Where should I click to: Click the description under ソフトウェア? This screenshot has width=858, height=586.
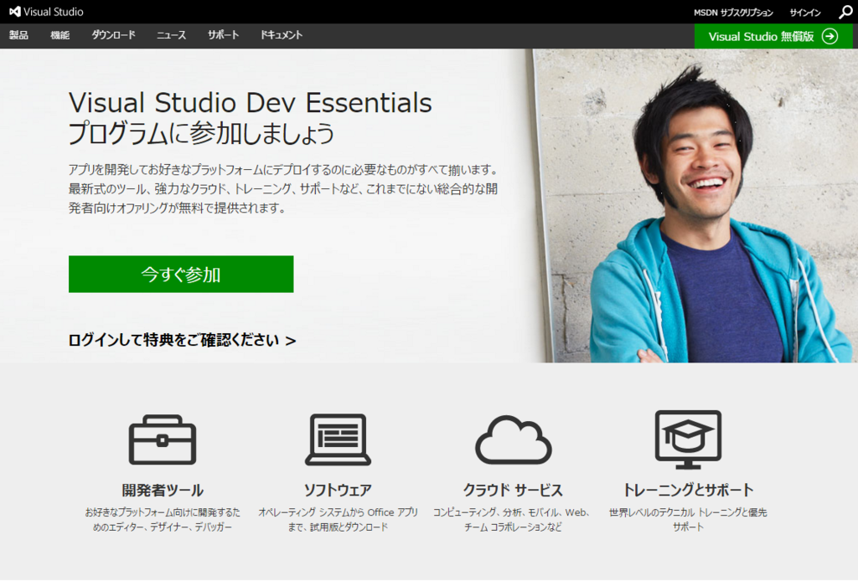click(338, 520)
